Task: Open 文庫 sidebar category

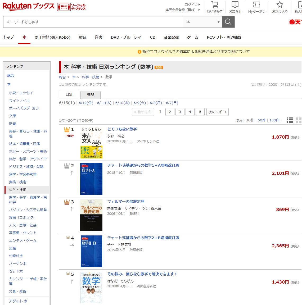Action: pyautogui.click(x=12, y=116)
